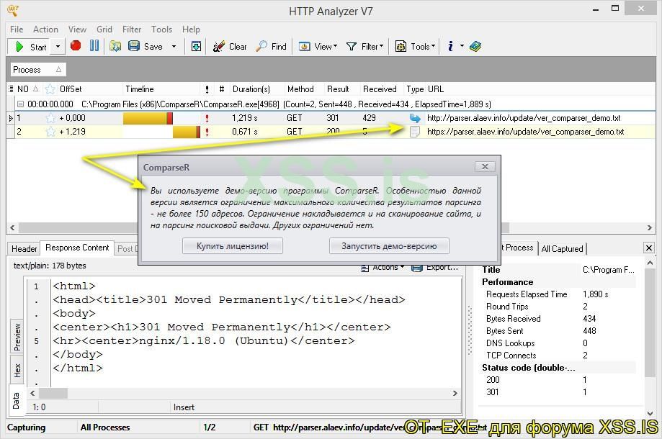The height and width of the screenshot is (439, 662).
Task: Sort by the Received column header
Action: [380, 89]
